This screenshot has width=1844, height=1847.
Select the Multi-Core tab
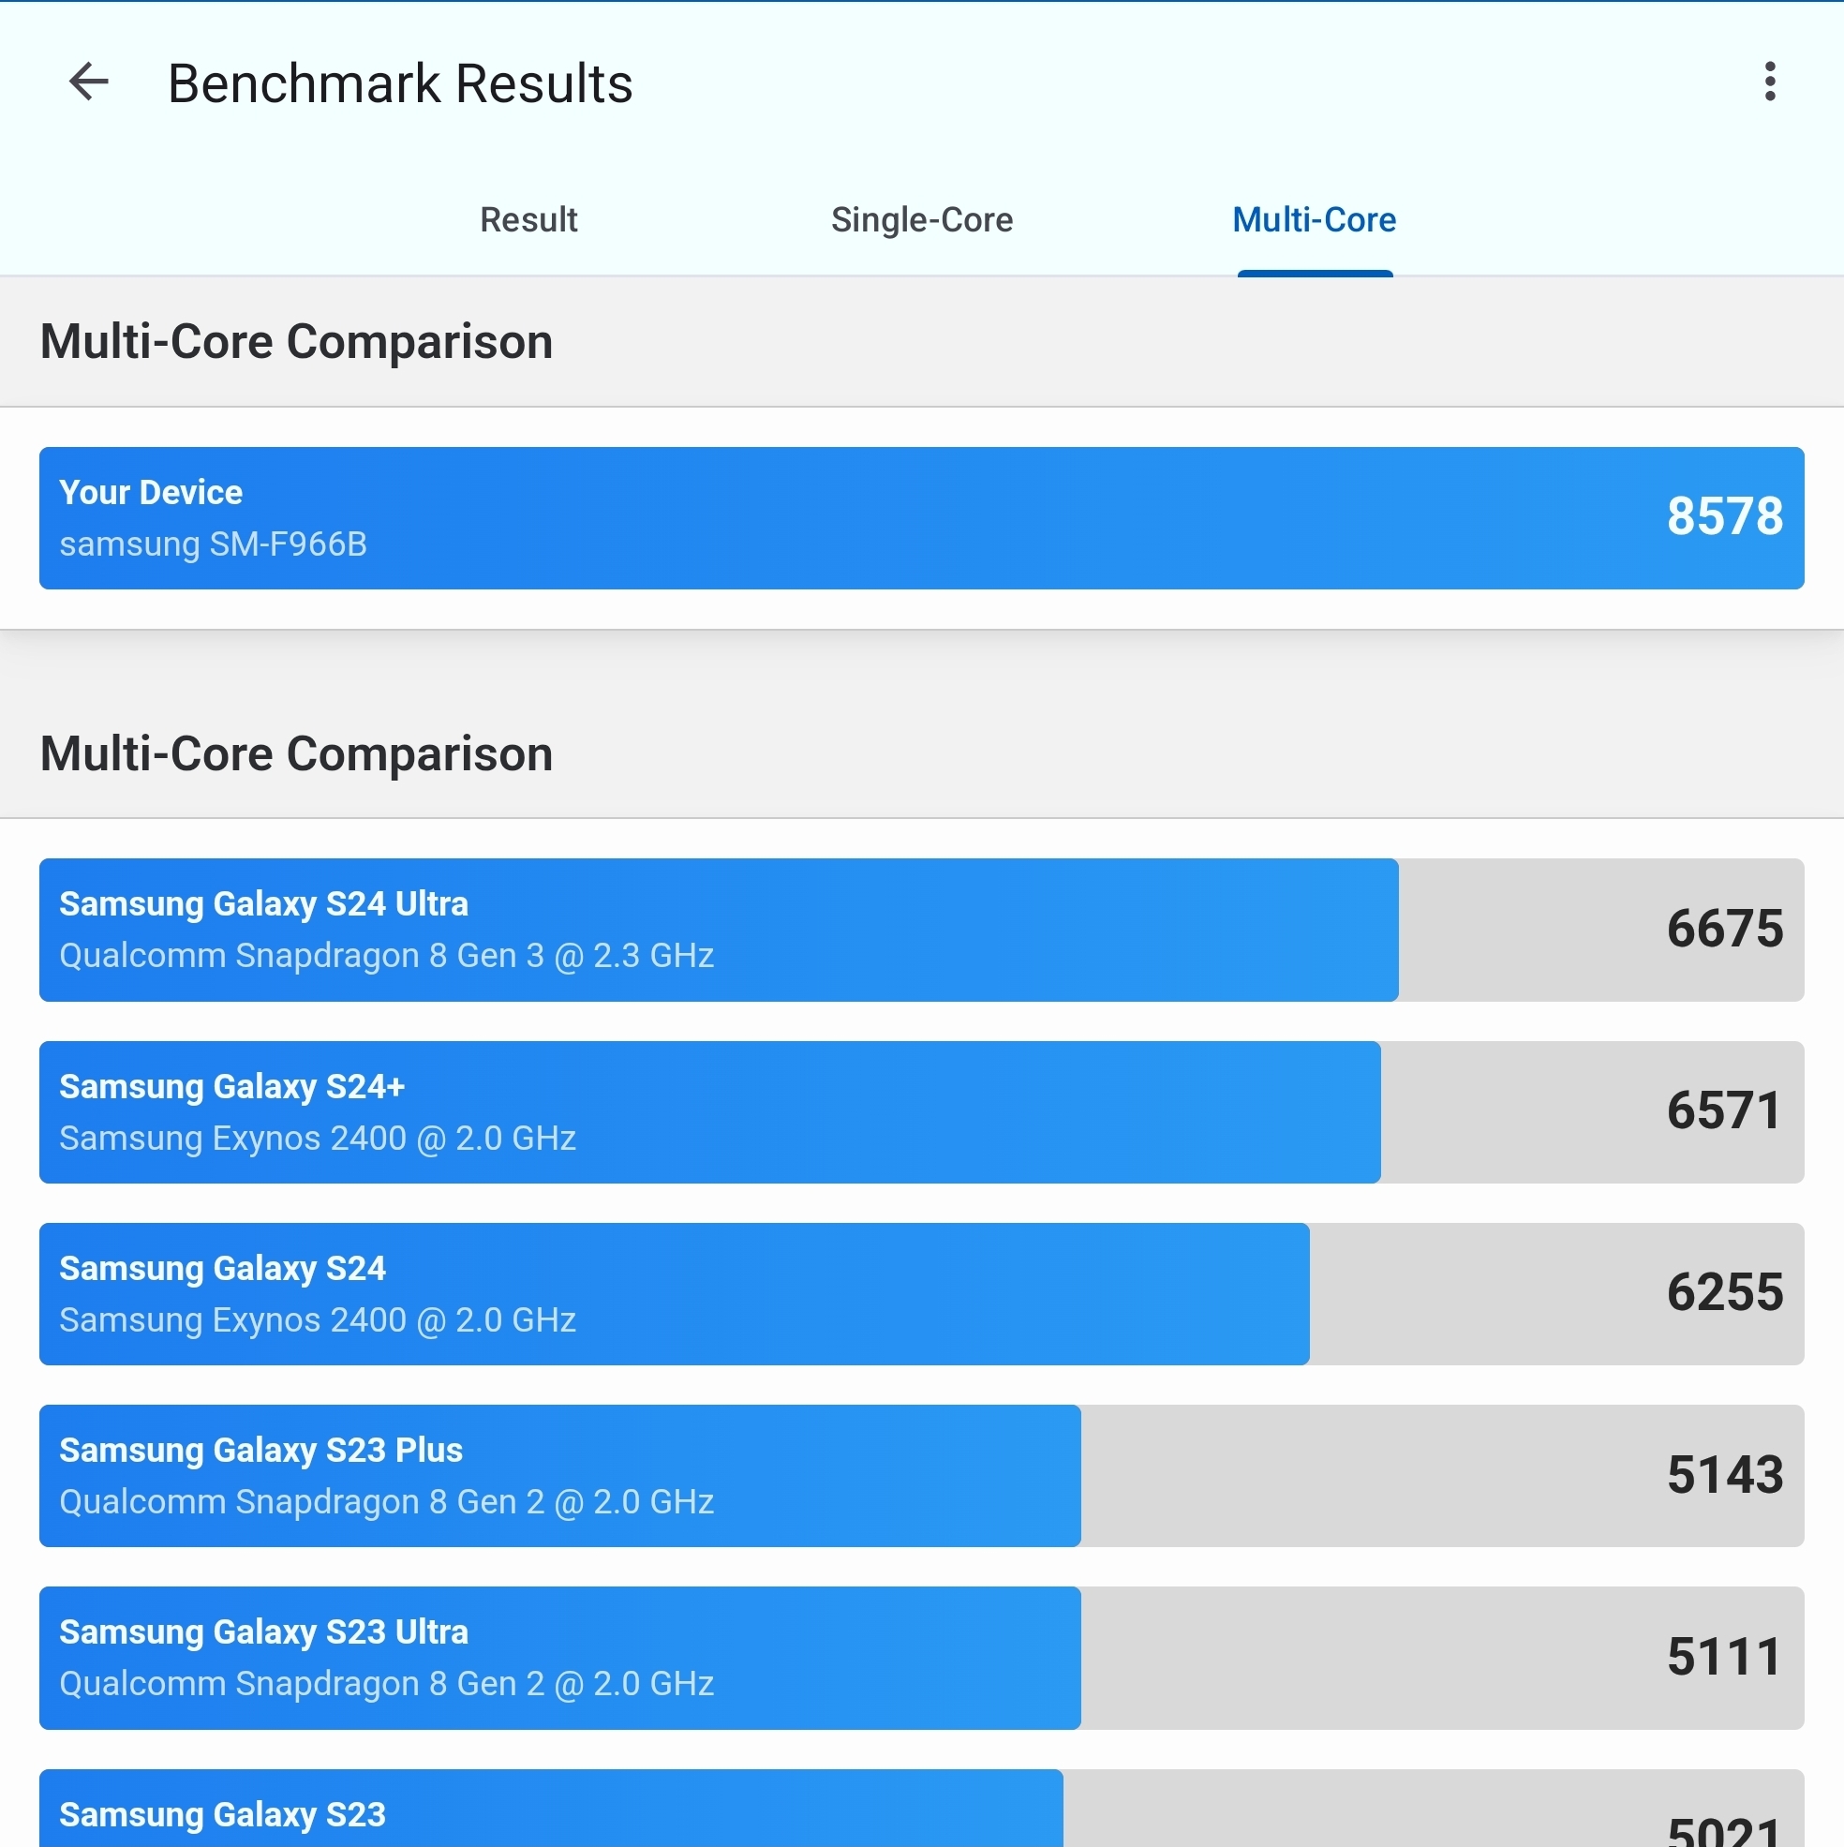point(1315,220)
